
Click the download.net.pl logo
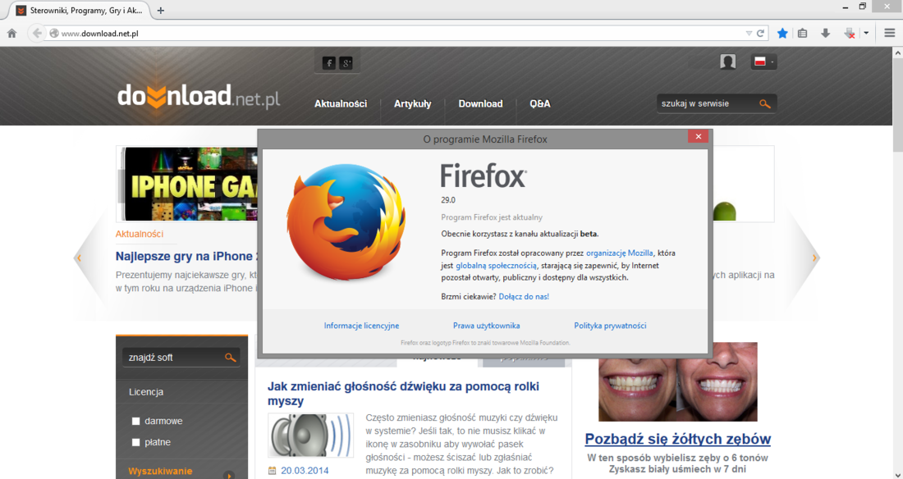coord(199,96)
